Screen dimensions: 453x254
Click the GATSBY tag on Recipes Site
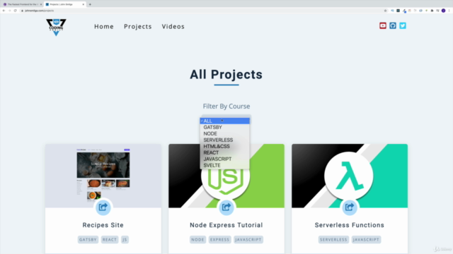88,240
